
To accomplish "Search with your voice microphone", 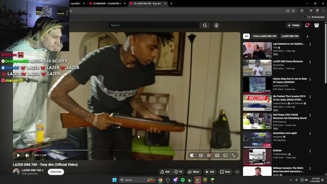I will (216, 25).
